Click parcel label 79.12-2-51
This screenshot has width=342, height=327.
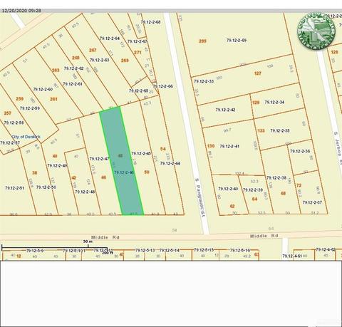pos(15,188)
